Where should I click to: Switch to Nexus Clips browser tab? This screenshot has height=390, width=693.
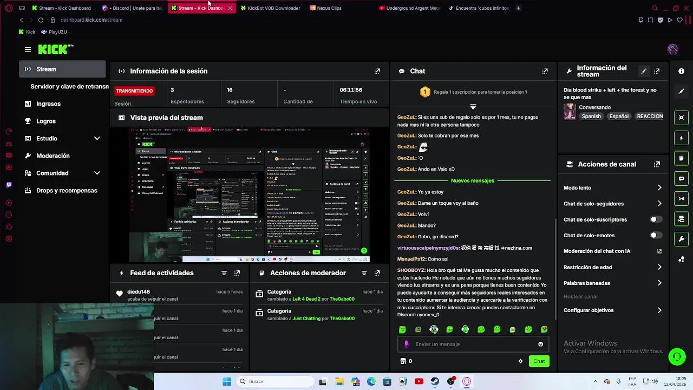[325, 8]
